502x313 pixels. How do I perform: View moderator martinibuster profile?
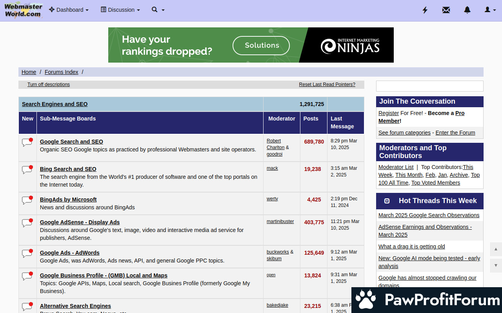(x=280, y=221)
